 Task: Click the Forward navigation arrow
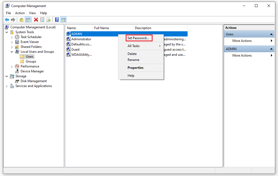[x=13, y=19]
